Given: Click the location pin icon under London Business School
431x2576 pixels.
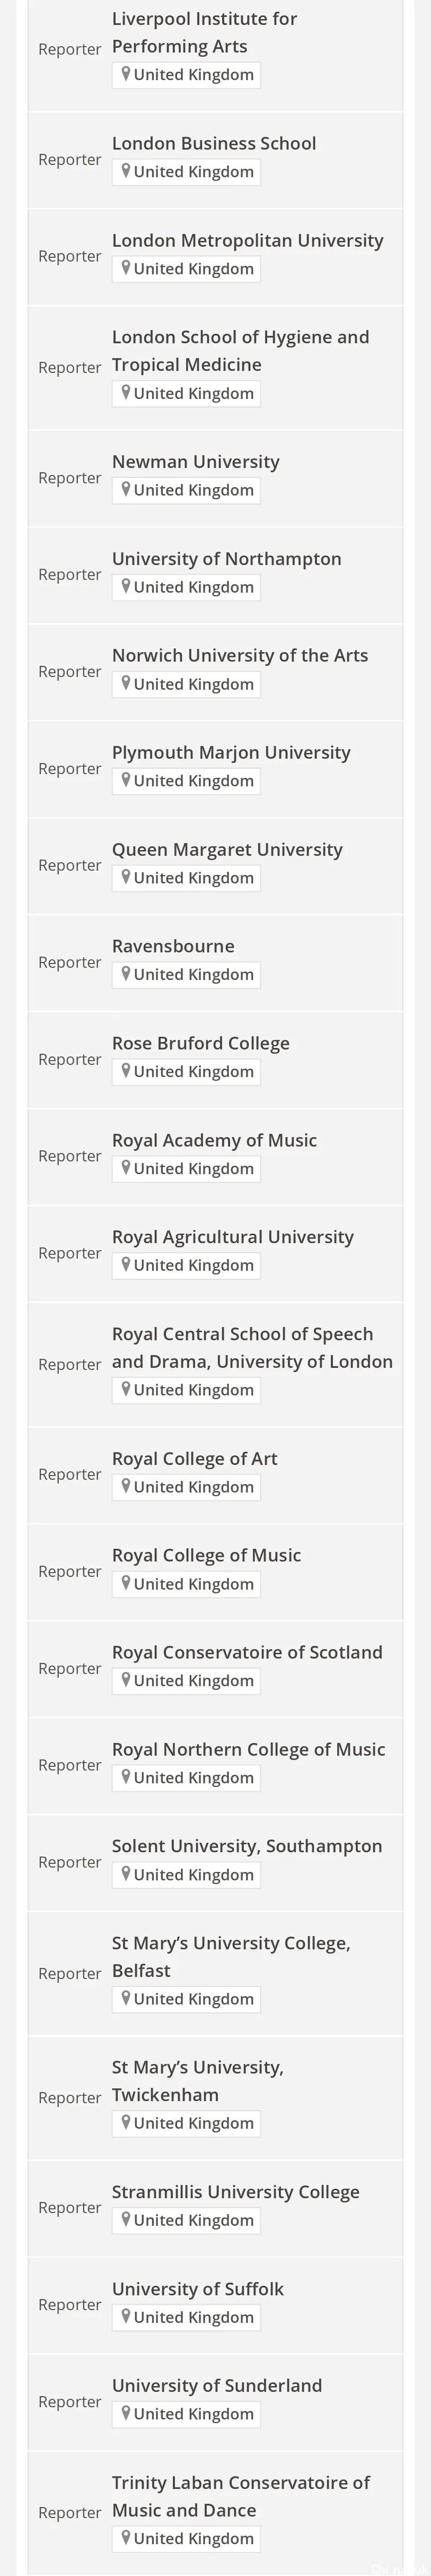Looking at the screenshot, I should (126, 171).
